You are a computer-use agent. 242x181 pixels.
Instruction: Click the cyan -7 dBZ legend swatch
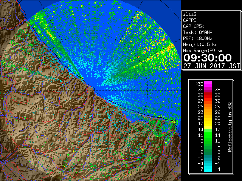[x=208, y=169]
